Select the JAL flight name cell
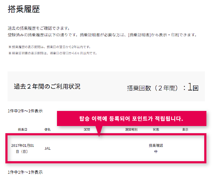 [x=48, y=148]
